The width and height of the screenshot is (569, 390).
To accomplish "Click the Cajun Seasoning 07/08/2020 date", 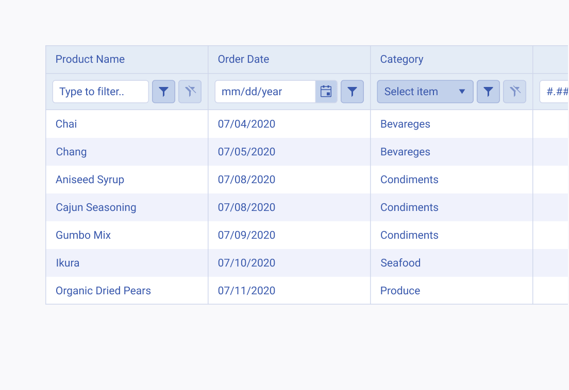I will tap(289, 207).
